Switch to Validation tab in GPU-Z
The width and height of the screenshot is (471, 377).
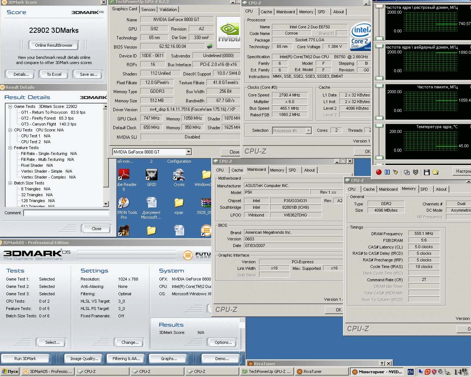tap(168, 10)
